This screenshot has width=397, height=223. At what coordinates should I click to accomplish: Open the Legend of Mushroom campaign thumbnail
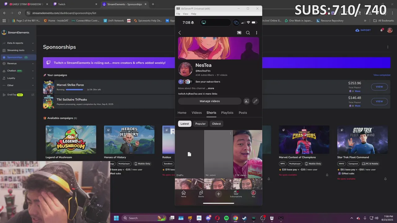coord(71,140)
